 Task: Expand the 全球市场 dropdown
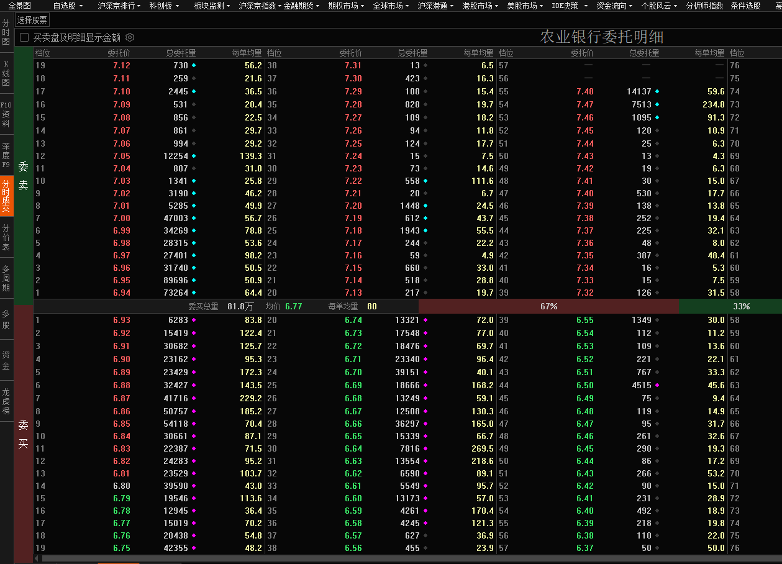[391, 6]
